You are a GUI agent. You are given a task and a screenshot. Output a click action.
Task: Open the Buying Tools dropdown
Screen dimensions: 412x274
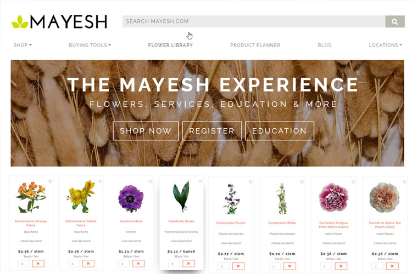point(90,45)
